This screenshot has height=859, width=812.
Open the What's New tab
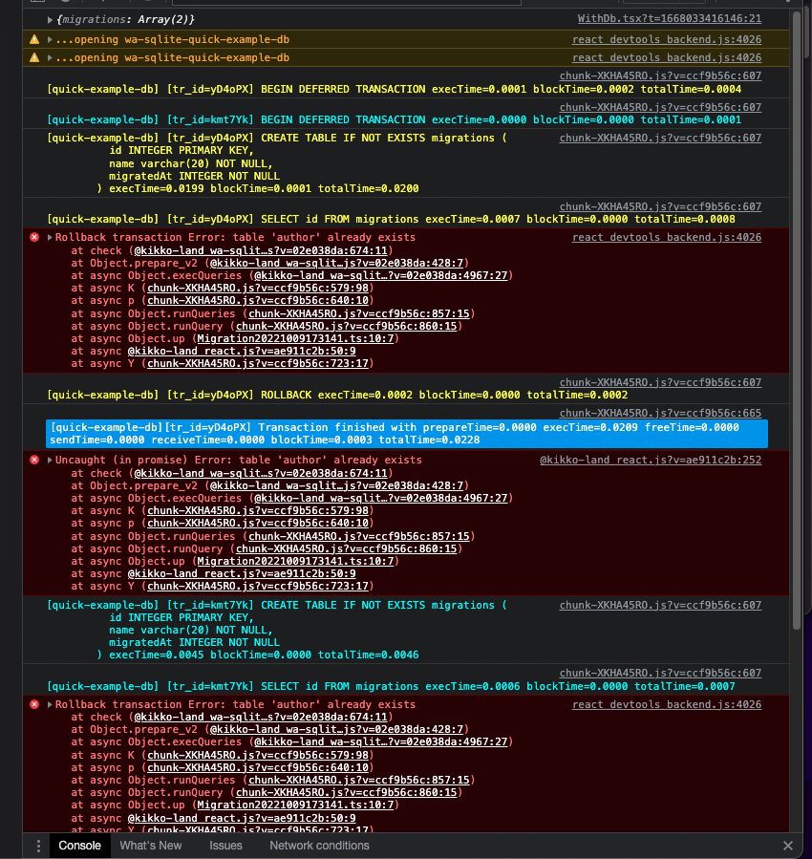click(150, 846)
